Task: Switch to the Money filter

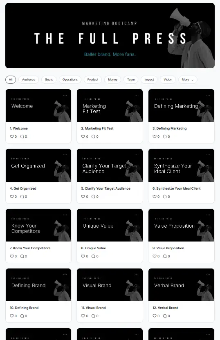Action: [x=112, y=80]
